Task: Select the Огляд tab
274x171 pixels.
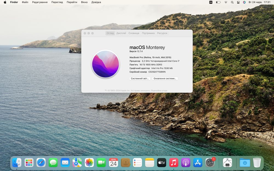Action: [x=110, y=33]
